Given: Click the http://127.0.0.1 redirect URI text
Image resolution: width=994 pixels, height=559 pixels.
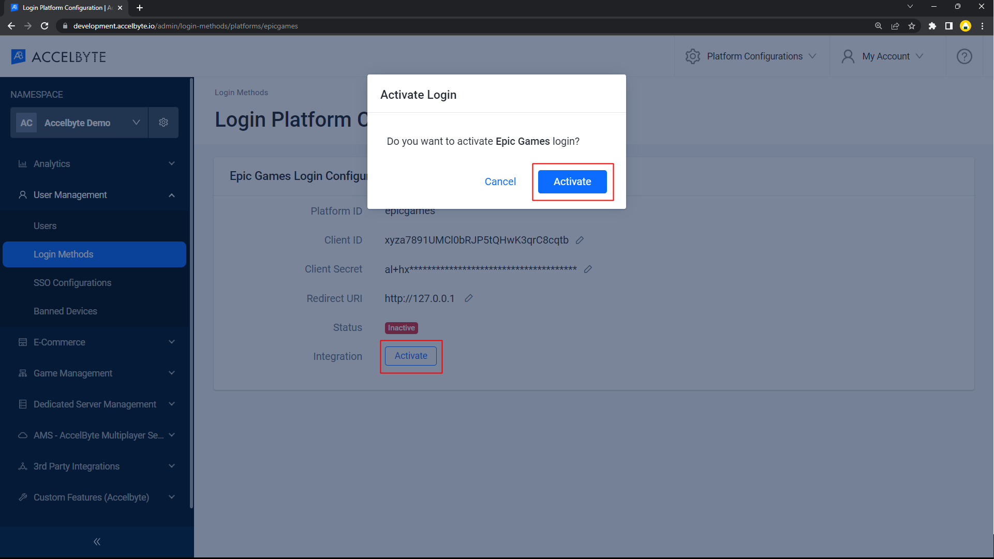Looking at the screenshot, I should pyautogui.click(x=420, y=298).
